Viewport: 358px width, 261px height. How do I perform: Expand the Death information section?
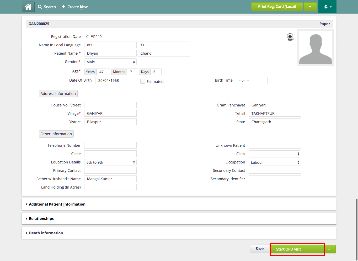[x=46, y=233]
